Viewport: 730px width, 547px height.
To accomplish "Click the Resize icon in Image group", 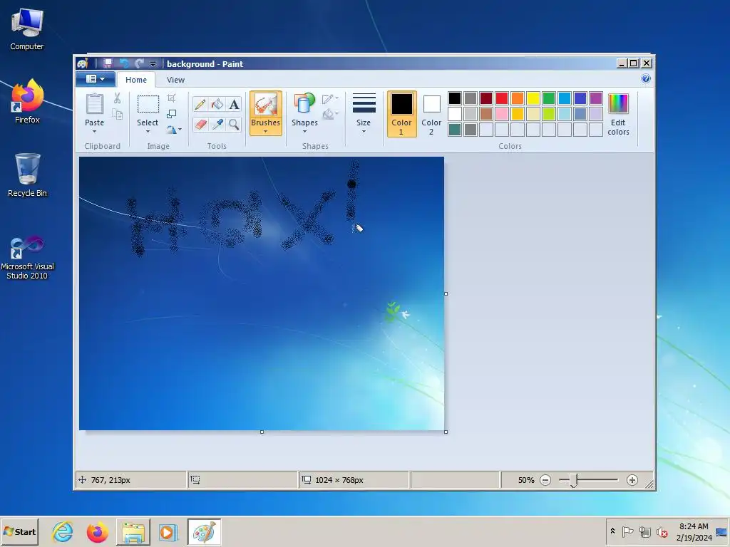I will (172, 113).
